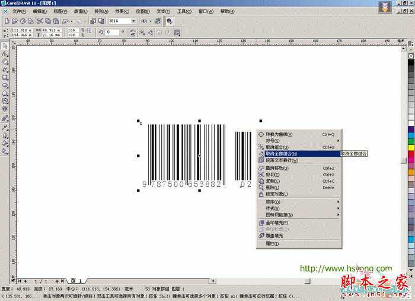
Task: Open the 编辑(E) menu
Action: point(40,11)
